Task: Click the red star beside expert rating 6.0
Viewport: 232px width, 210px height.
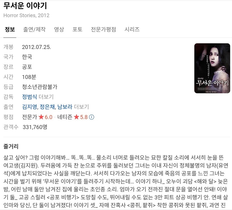Action: (41, 117)
